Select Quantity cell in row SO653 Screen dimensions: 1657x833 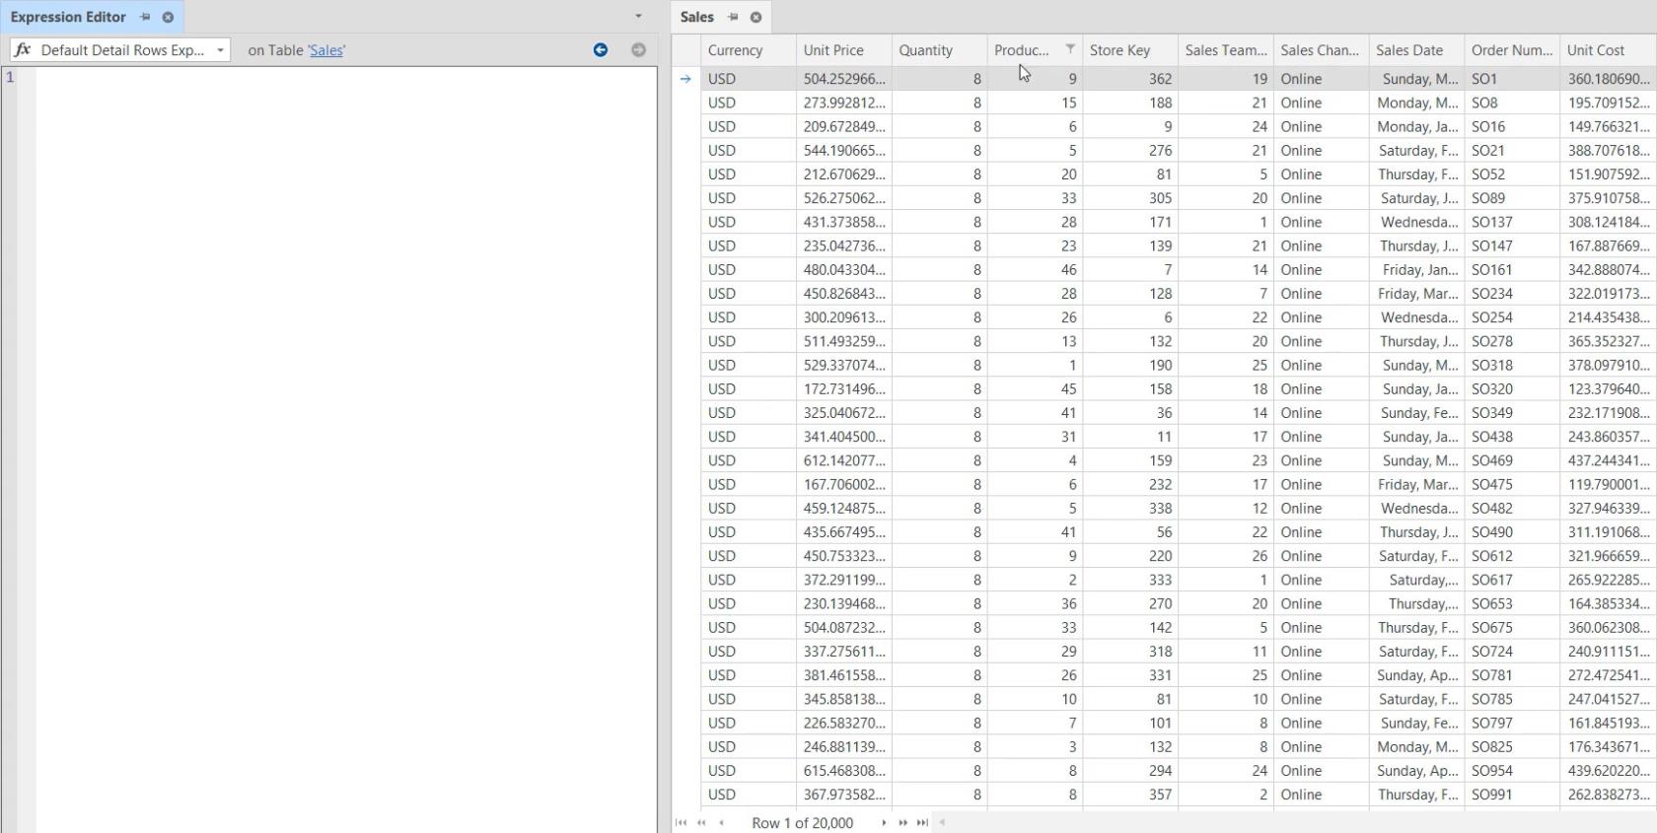pos(939,603)
